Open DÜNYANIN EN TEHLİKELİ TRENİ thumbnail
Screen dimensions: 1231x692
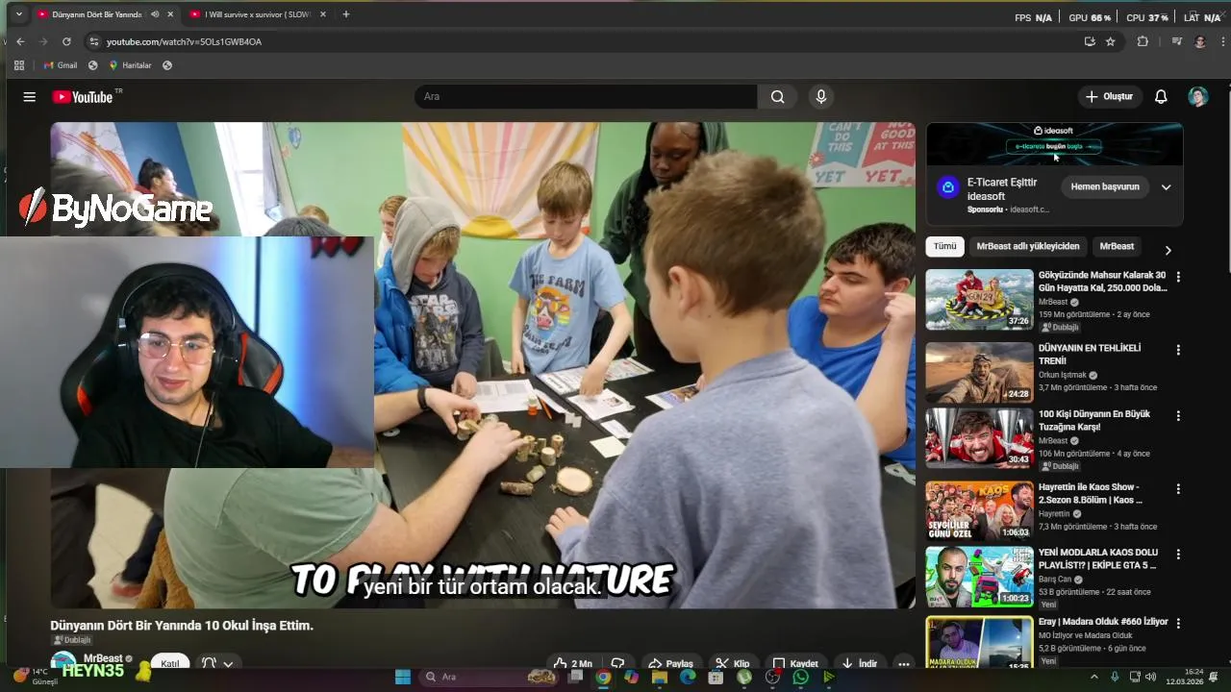point(979,372)
